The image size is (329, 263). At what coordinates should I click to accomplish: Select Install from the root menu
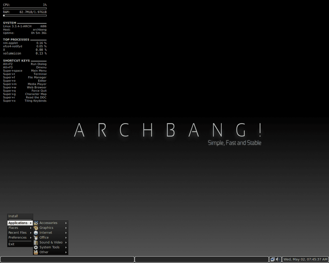pyautogui.click(x=13, y=216)
